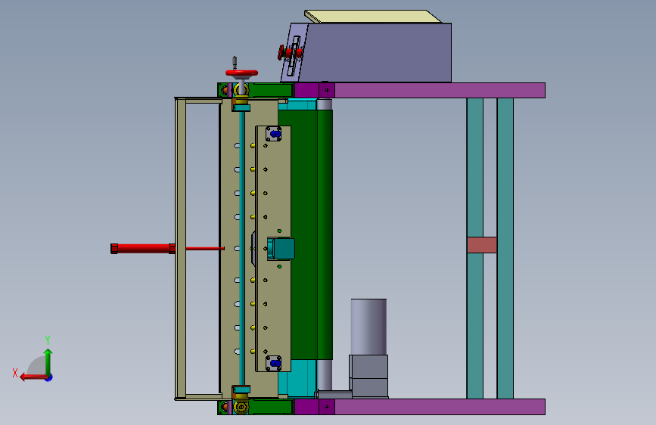Image resolution: width=656 pixels, height=425 pixels.
Task: Select the upper blue-bolt bracket on the plate
Action: [274, 134]
